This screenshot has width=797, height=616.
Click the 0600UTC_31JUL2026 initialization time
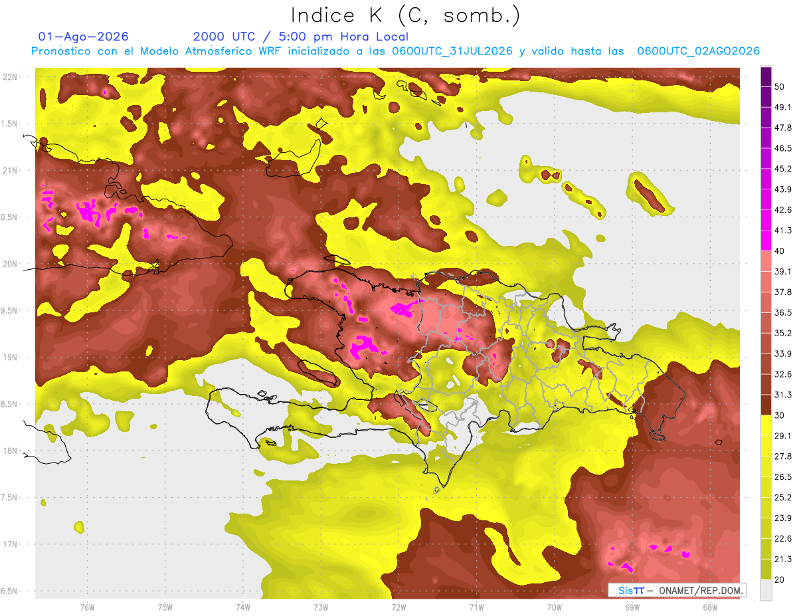pos(452,51)
